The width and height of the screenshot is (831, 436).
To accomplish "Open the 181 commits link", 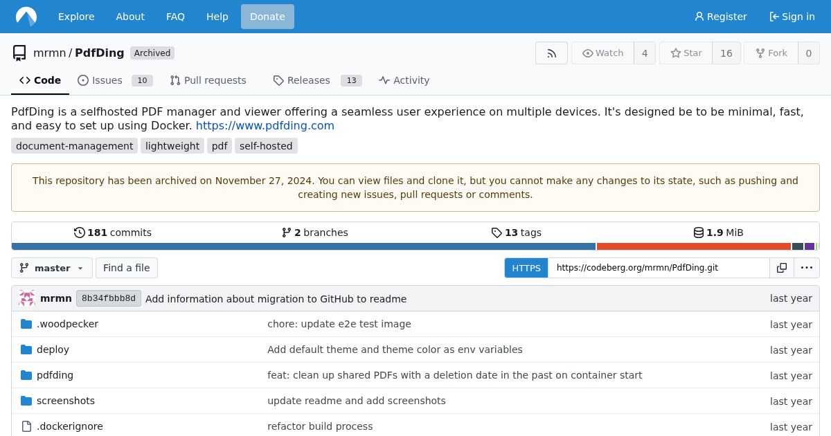I will (113, 233).
